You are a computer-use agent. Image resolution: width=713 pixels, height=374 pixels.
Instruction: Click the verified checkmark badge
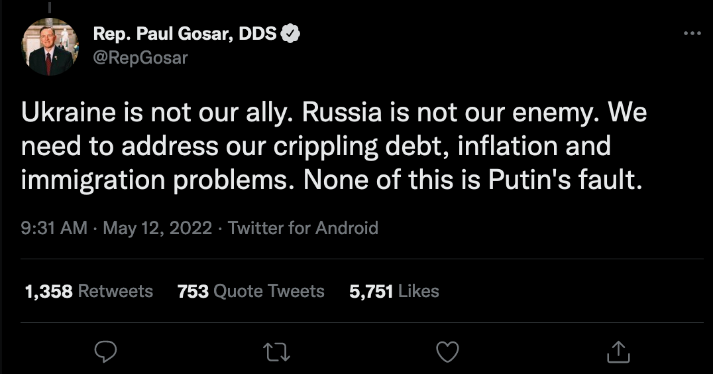coord(291,33)
